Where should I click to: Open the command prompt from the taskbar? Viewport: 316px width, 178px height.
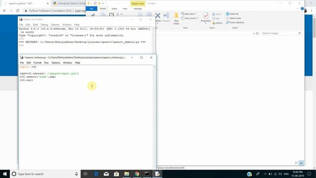click(x=147, y=174)
